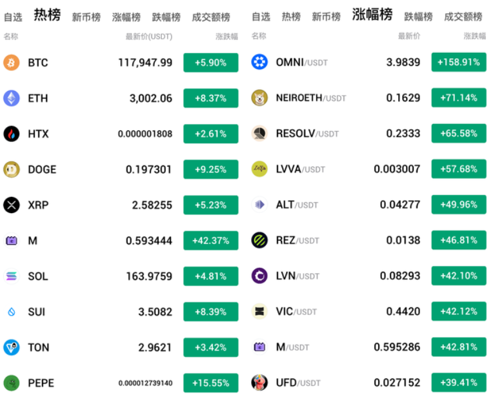Image resolution: width=495 pixels, height=397 pixels.
Task: Open the NEIROETH/USDT pair name
Action: pos(310,98)
